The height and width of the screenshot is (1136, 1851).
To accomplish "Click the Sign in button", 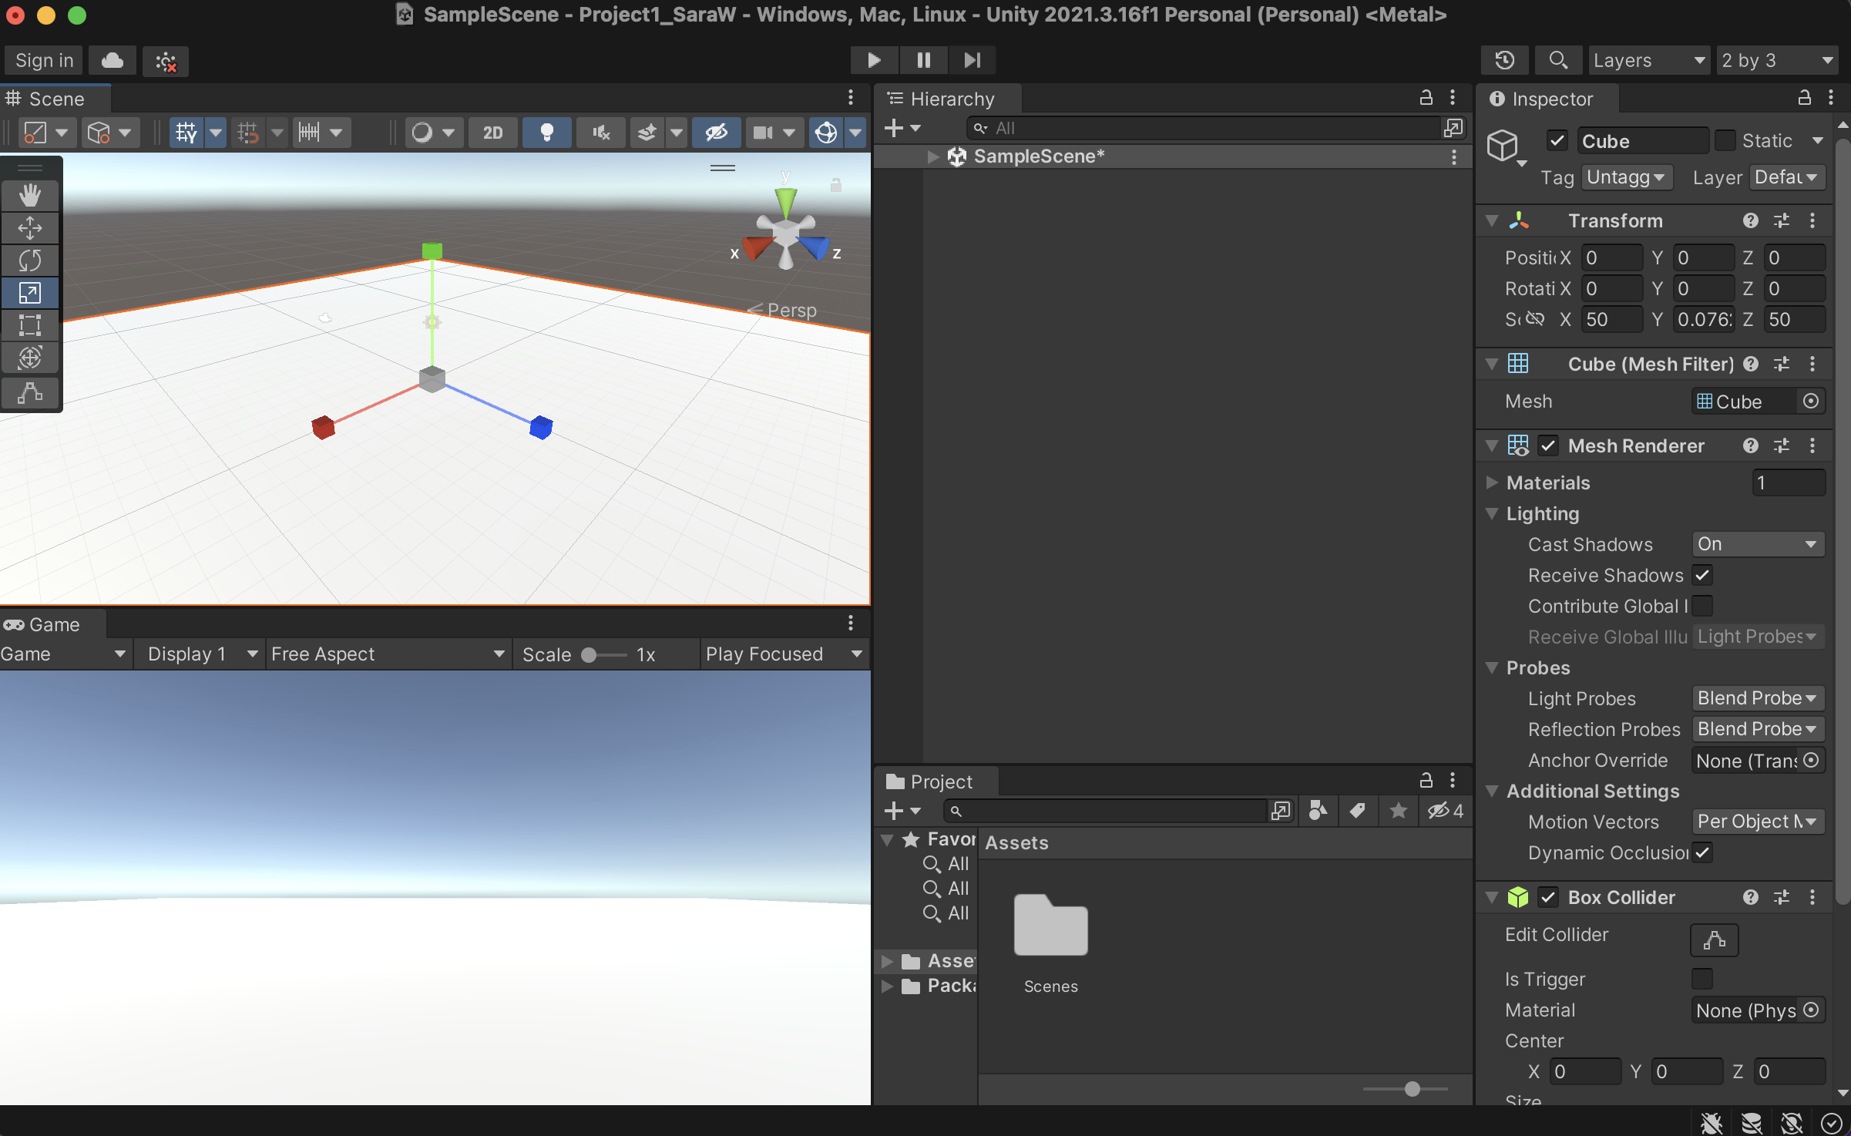I will click(x=45, y=60).
